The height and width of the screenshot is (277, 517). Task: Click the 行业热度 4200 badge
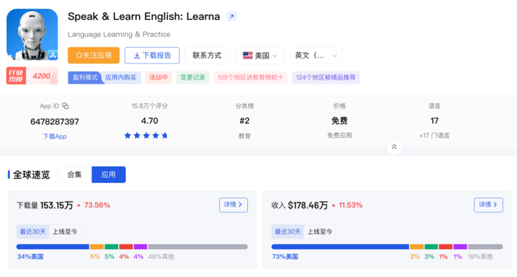click(32, 77)
